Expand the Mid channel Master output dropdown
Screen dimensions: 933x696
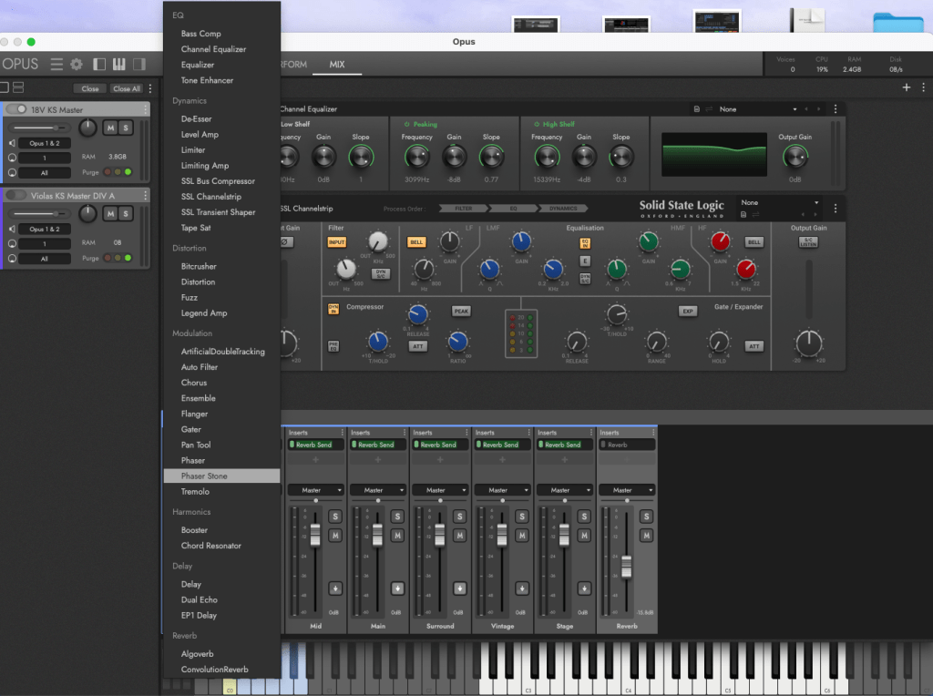coord(315,490)
